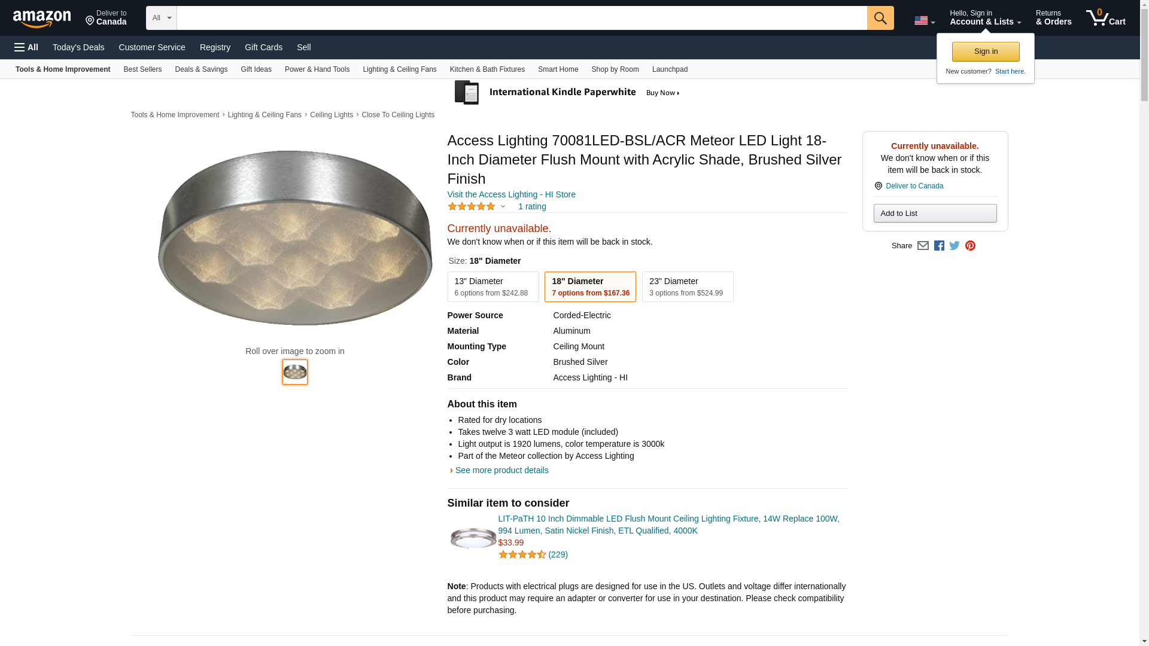Open the shopping cart icon
Screen dimensions: 1149x646
tap(1105, 18)
